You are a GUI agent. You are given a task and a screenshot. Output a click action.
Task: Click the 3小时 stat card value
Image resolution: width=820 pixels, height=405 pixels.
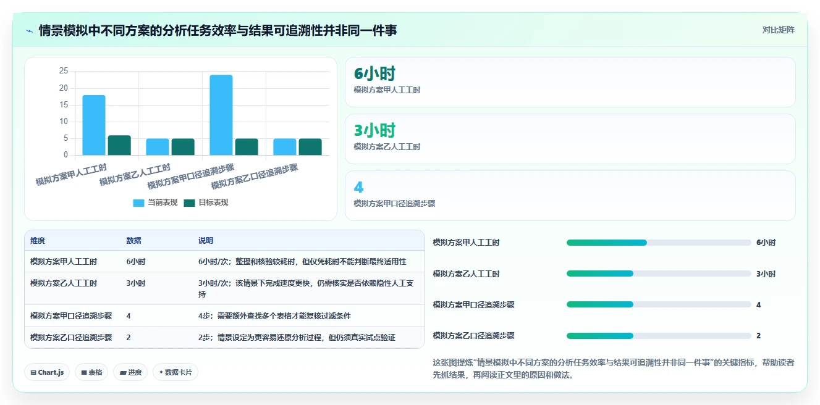click(374, 130)
